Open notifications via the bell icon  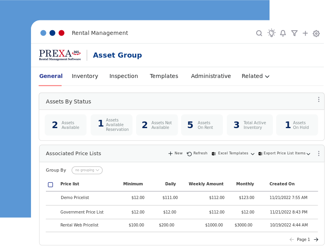[x=283, y=33]
